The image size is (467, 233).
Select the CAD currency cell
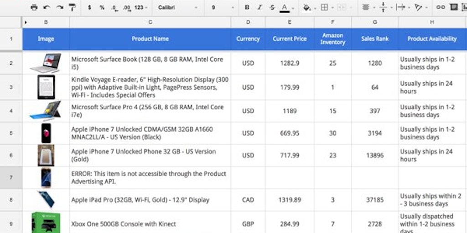248,200
